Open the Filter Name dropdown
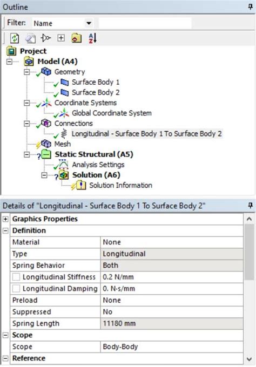The width and height of the screenshot is (256, 367). (89, 23)
